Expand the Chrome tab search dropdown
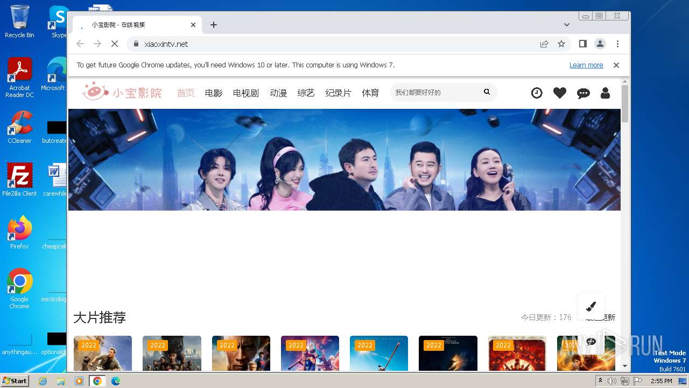This screenshot has height=388, width=689. click(567, 25)
